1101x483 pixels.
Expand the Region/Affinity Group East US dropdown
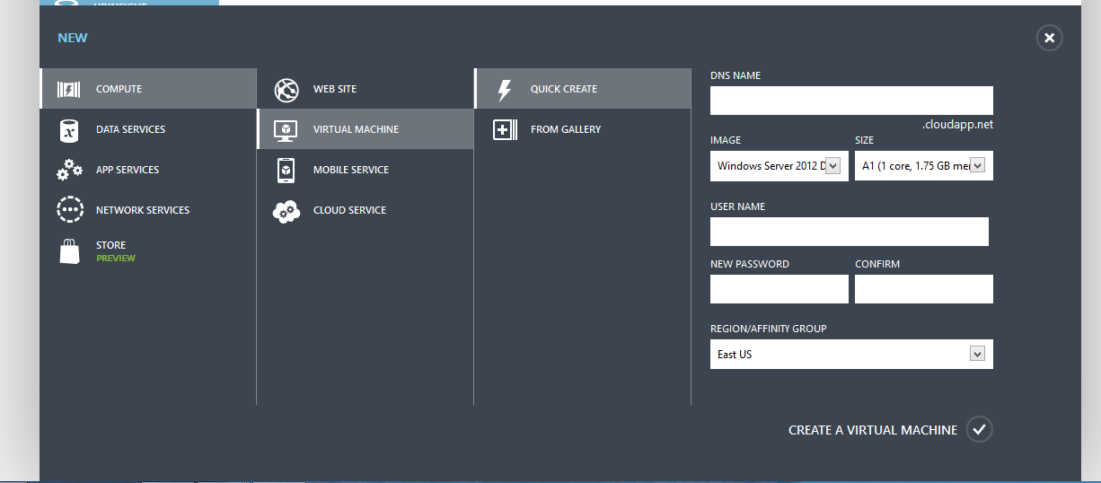(x=851, y=355)
